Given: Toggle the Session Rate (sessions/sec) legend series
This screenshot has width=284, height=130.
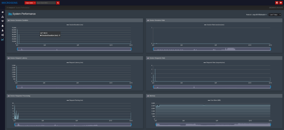Looking at the screenshot, I should [x=214, y=24].
